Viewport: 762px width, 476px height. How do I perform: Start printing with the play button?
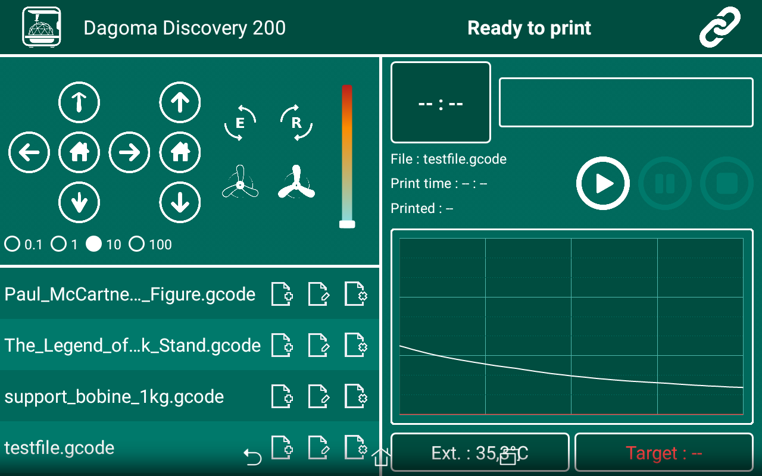603,183
